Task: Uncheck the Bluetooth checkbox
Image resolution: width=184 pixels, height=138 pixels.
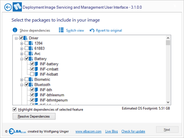Action: click(26, 85)
